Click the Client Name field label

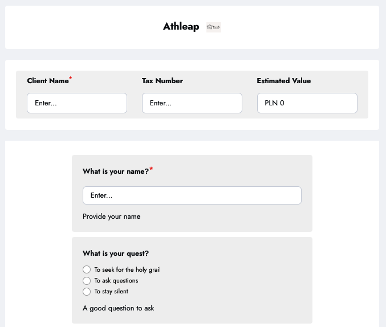click(x=48, y=81)
